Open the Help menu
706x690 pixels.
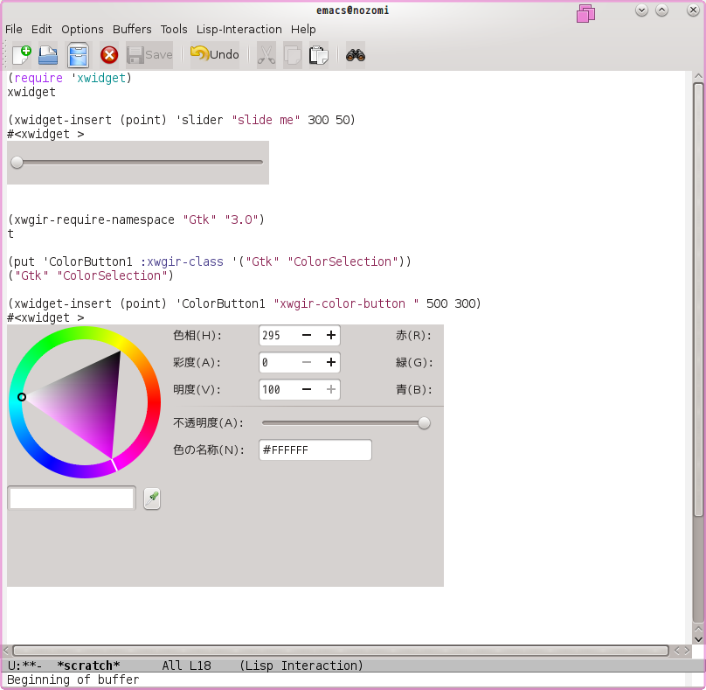pos(303,29)
